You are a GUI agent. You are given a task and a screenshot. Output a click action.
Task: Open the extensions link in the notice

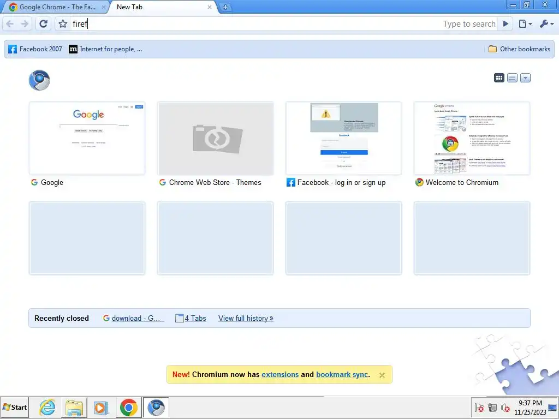click(x=280, y=374)
